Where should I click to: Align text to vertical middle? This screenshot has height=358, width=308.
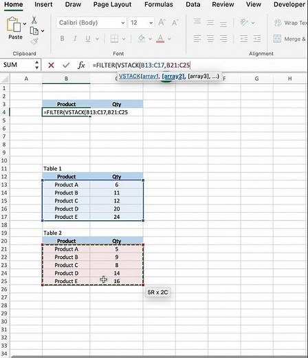click(210, 23)
